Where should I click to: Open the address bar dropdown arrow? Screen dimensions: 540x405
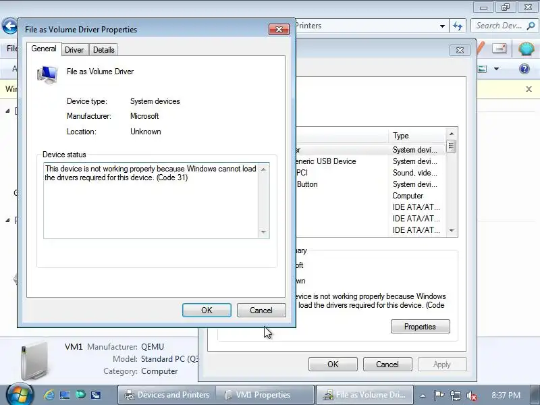coord(442,26)
